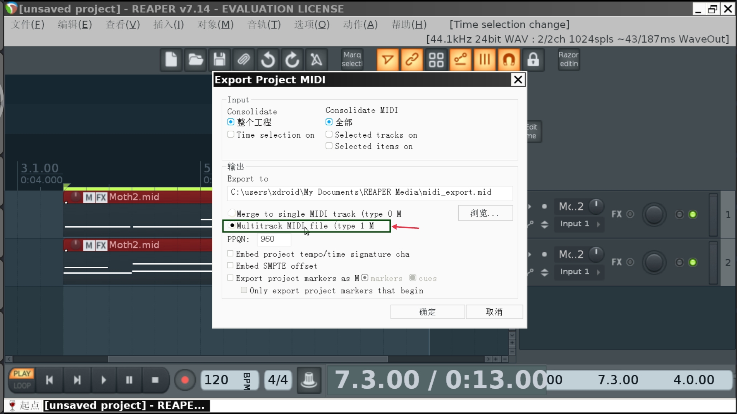Select Consolidate entire project radio button
The width and height of the screenshot is (737, 414).
coord(231,122)
